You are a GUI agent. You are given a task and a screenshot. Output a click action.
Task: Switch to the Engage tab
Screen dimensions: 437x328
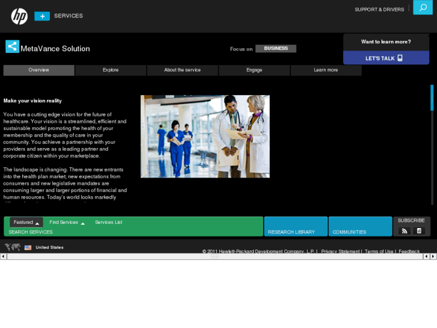tap(254, 70)
